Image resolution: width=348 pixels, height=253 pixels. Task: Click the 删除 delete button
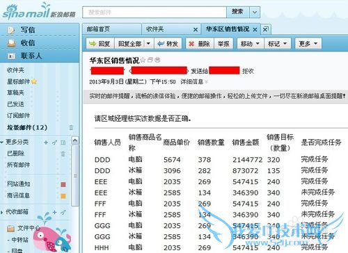[200, 44]
